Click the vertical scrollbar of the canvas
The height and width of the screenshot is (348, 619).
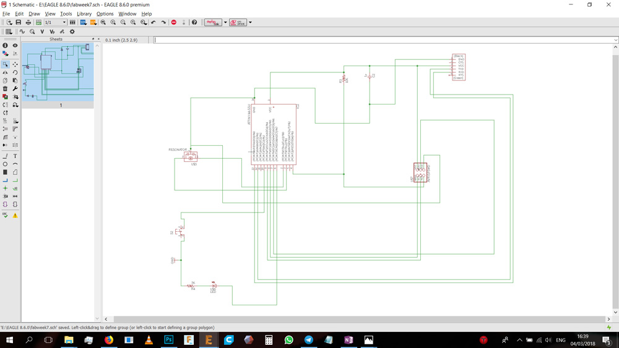click(x=615, y=182)
